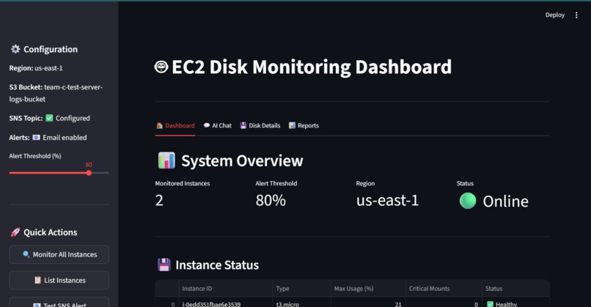591x307 pixels.
Task: Click the EC2 Disk Monitoring Dashboard title
Action: click(x=312, y=67)
